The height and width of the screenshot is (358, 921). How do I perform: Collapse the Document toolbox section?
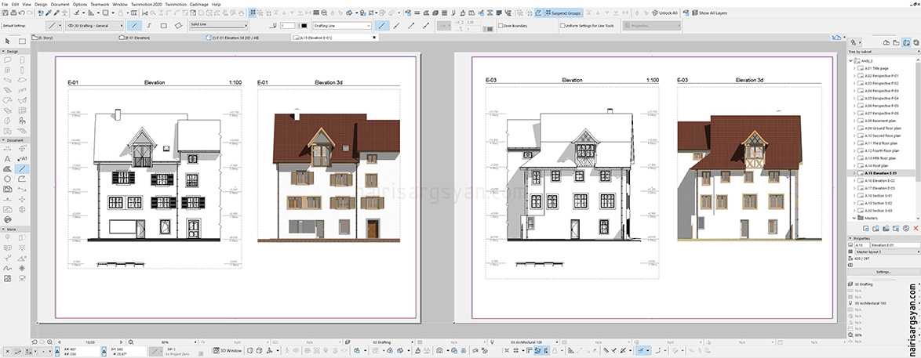[x=4, y=140]
